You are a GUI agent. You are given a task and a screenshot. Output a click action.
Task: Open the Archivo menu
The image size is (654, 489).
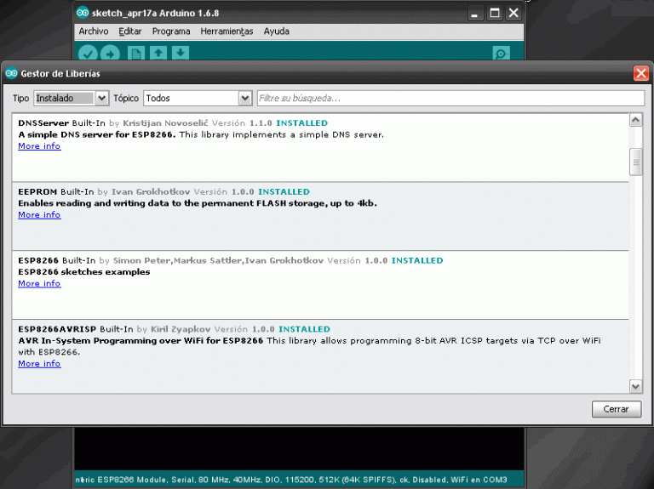(x=94, y=31)
